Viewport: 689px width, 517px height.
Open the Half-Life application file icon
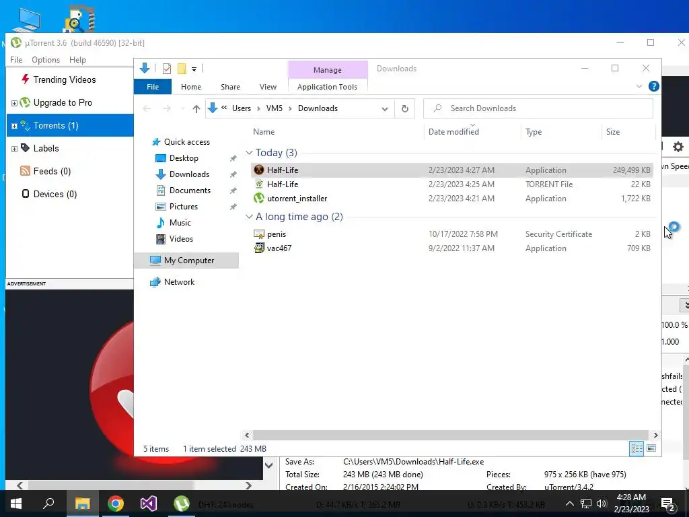tap(259, 170)
